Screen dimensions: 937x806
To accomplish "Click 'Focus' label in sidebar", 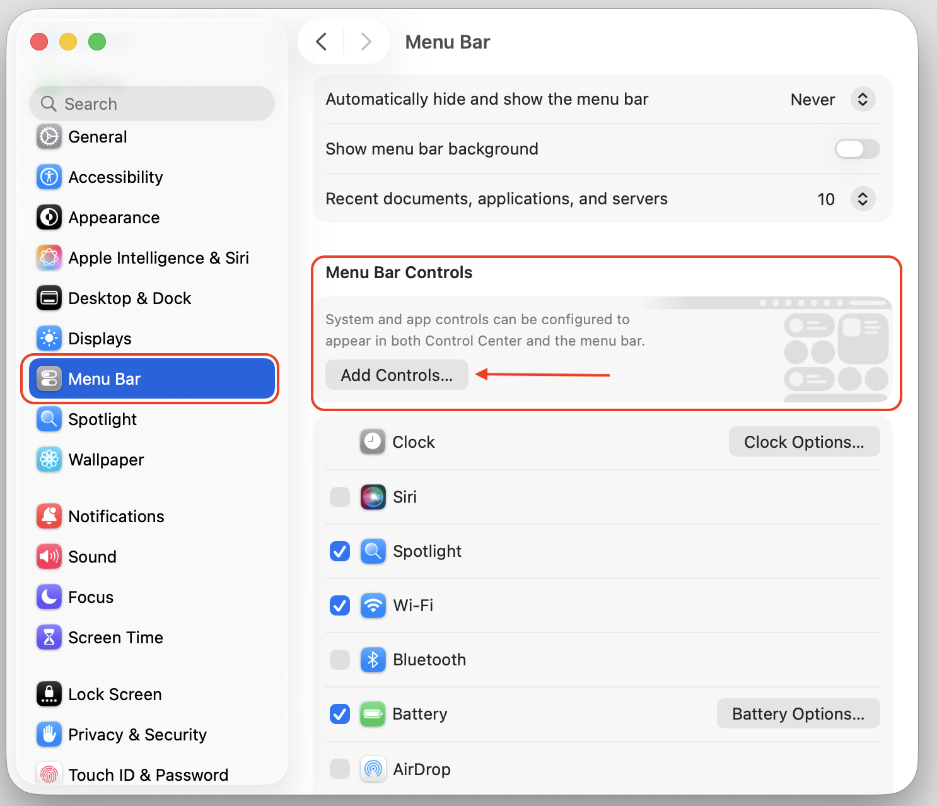I will tap(91, 597).
